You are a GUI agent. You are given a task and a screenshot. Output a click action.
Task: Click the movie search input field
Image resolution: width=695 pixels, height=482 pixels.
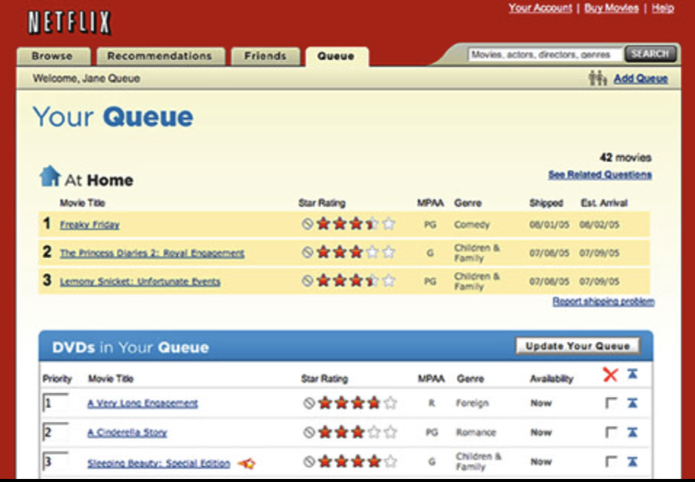[545, 55]
